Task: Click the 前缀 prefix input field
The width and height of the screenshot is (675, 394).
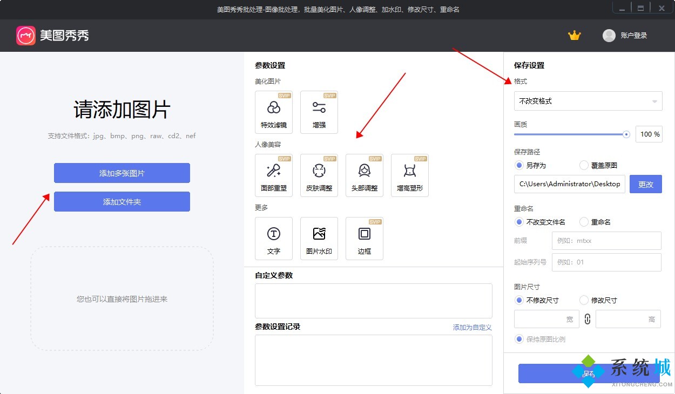Action: point(606,241)
